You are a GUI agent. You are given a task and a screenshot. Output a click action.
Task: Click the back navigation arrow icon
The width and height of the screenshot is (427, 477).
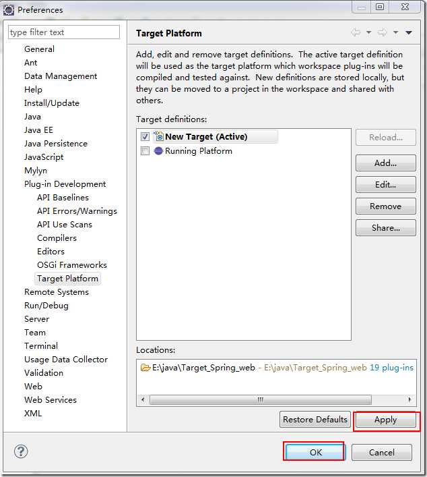356,32
